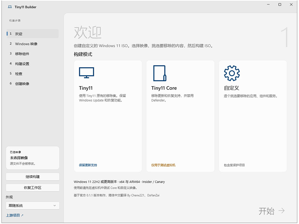
Task: Choose the 自定义 build mode title
Action: 231,88
